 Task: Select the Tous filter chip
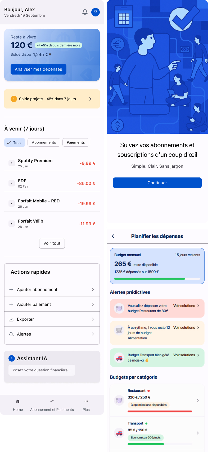click(15, 142)
